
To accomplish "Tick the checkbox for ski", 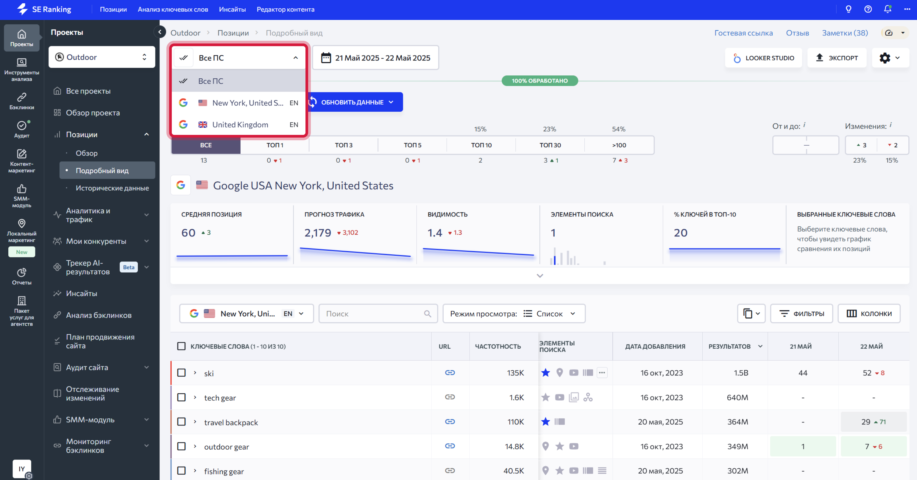I will point(182,373).
